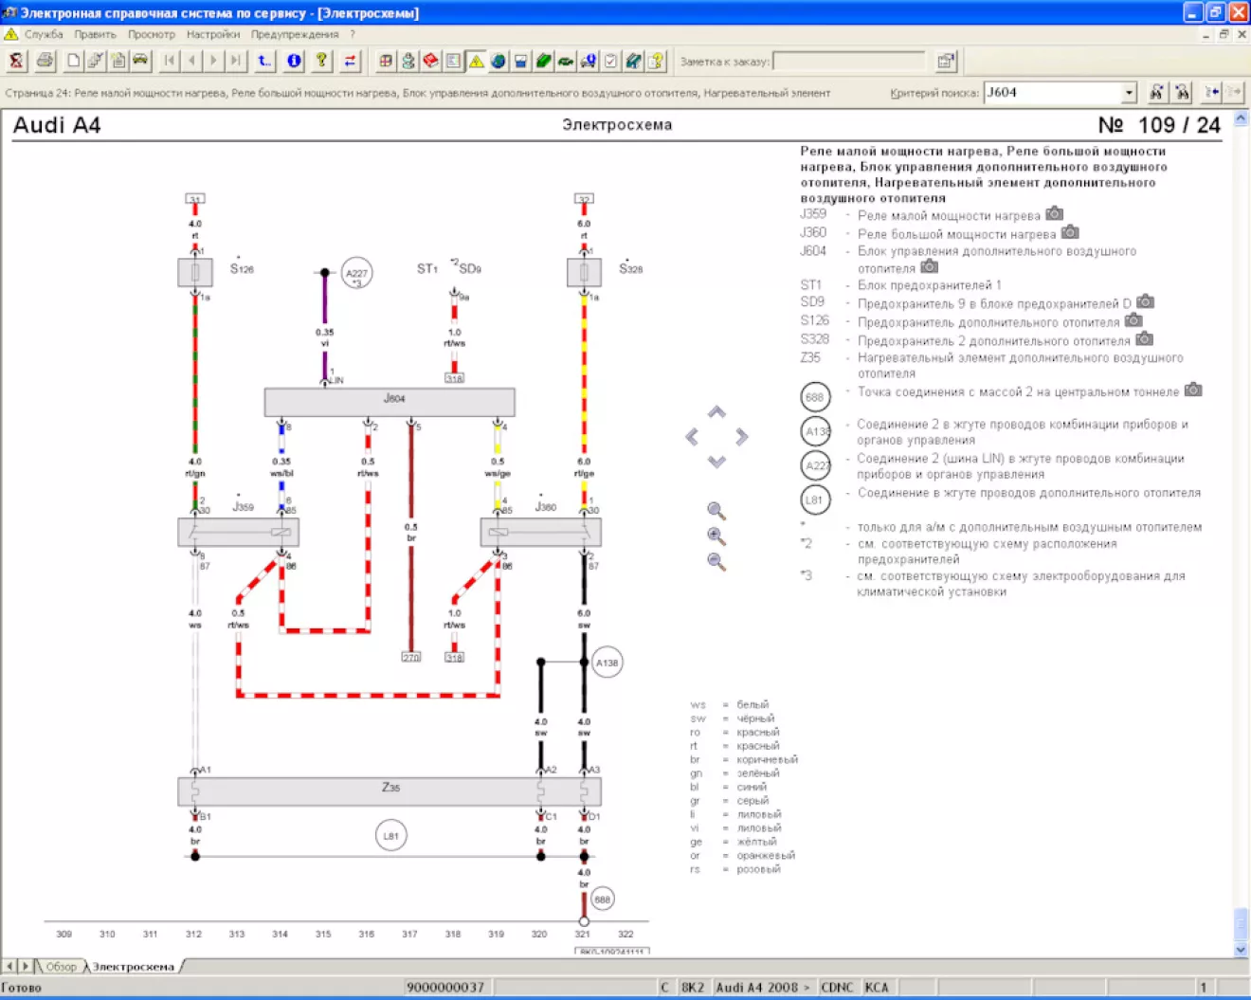
Task: Click the car icon in toolbar
Action: point(140,62)
